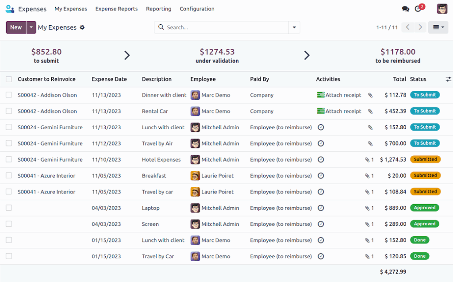453x282 pixels.
Task: Select the Screen row checkbox
Action: pyautogui.click(x=9, y=224)
